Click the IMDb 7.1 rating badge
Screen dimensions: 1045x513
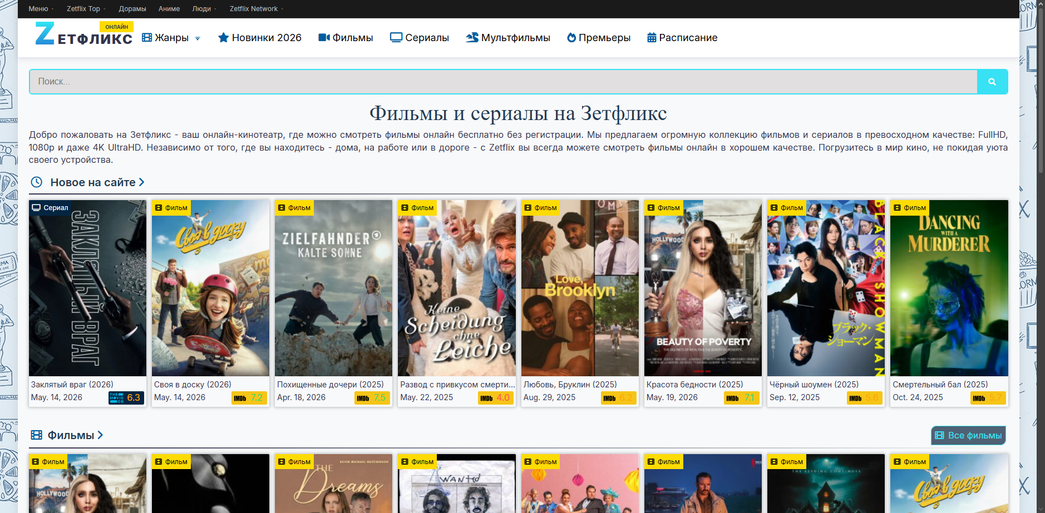[742, 398]
